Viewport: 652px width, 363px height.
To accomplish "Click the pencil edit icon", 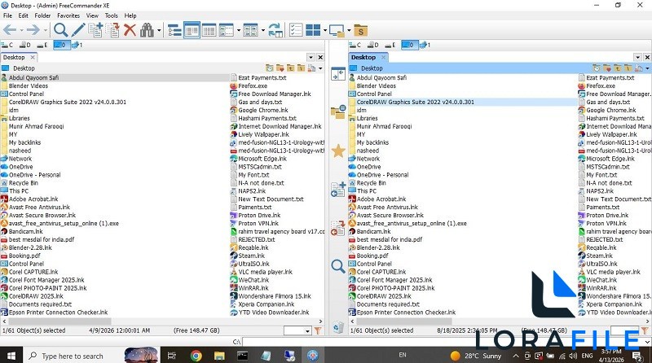I will click(x=77, y=30).
